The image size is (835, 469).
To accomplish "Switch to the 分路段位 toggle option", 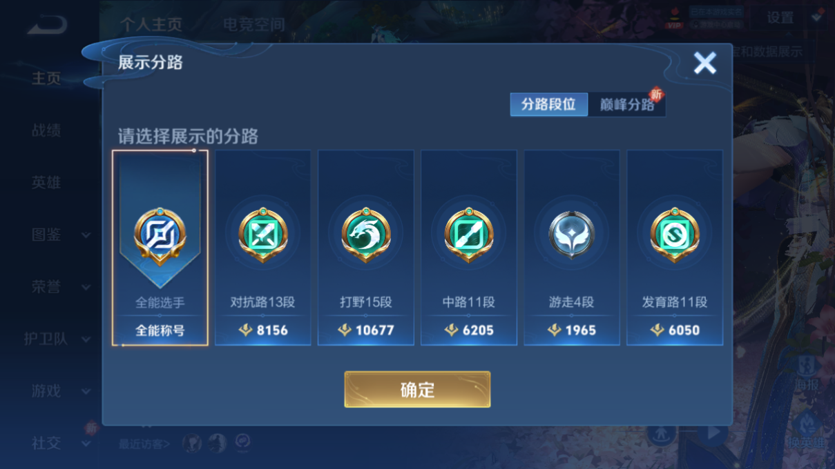I will point(548,105).
